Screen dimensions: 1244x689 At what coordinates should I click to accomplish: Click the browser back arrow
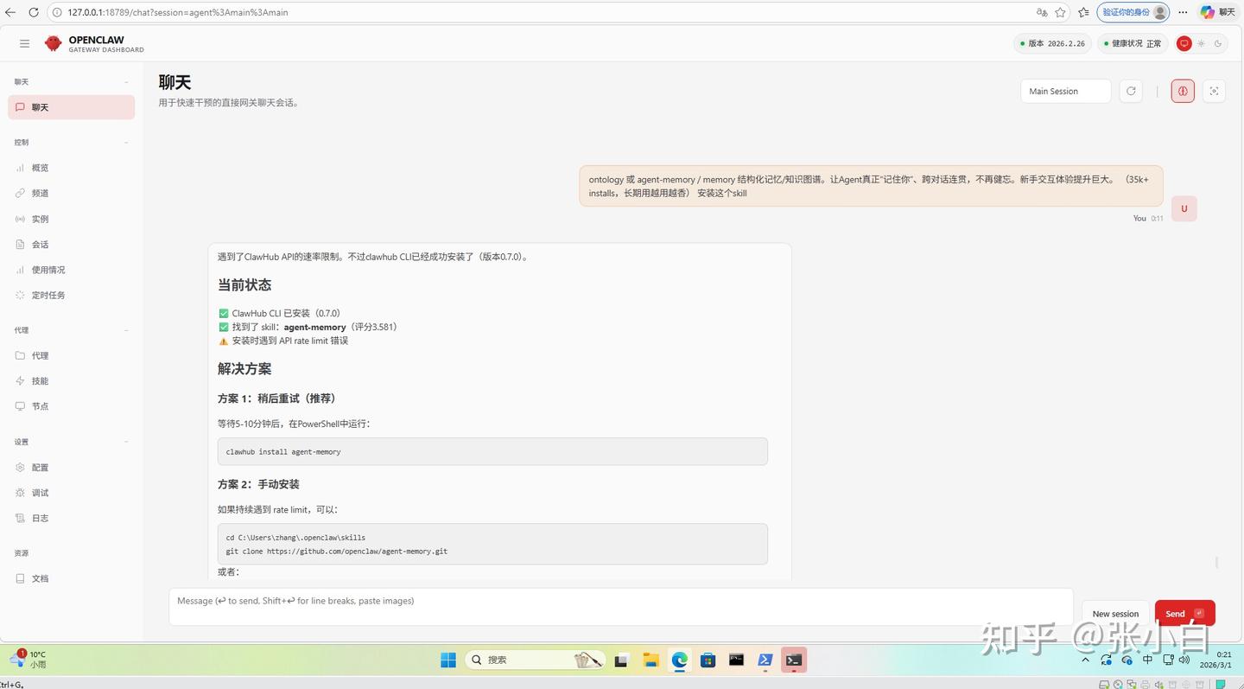[10, 12]
